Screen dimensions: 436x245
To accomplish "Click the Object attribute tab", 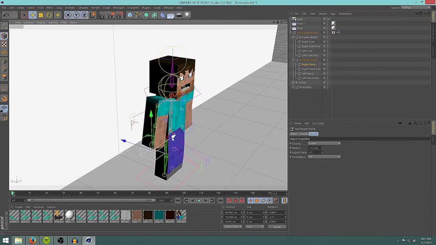I will click(x=313, y=134).
